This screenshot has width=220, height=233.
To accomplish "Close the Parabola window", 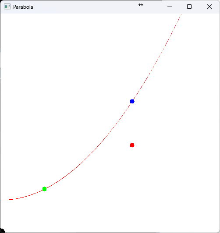I will pyautogui.click(x=209, y=7).
